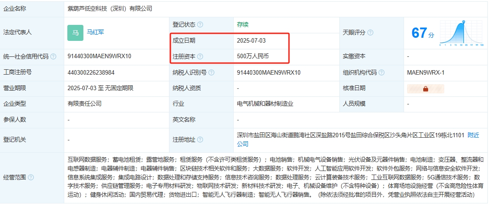Click the 工商注册号 field label
Viewport: 491px width, 207px height.
[x=17, y=72]
